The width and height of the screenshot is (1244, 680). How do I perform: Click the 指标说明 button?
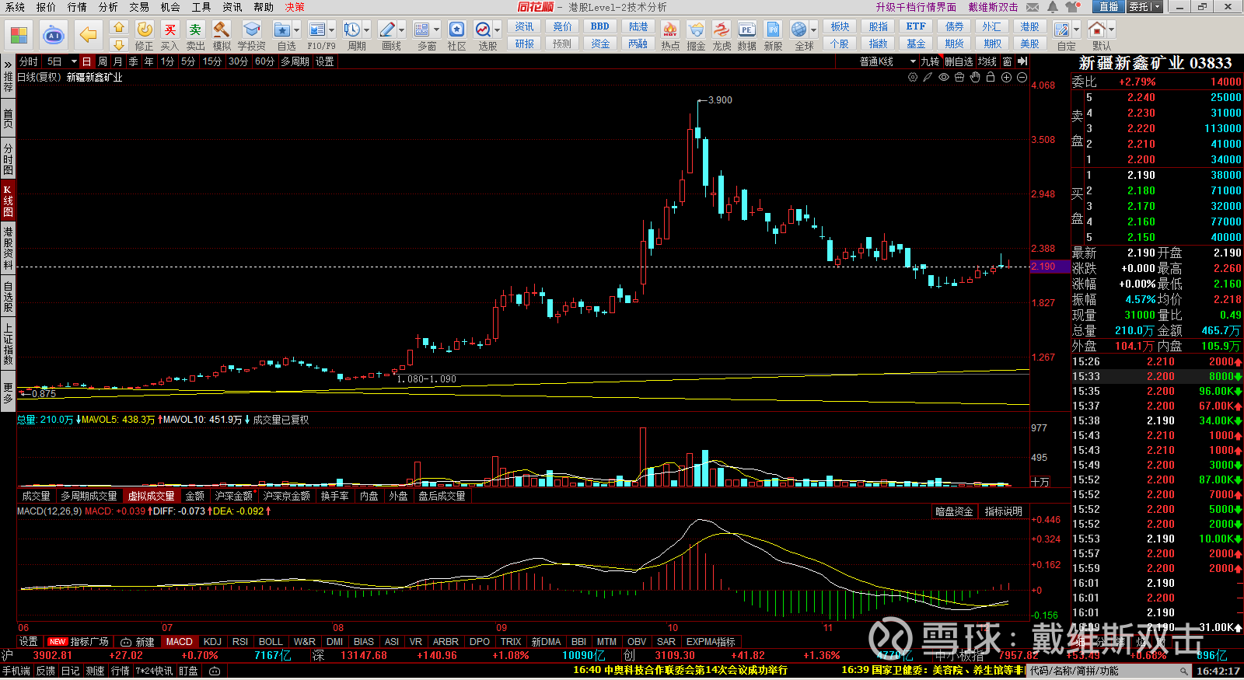pyautogui.click(x=1003, y=511)
